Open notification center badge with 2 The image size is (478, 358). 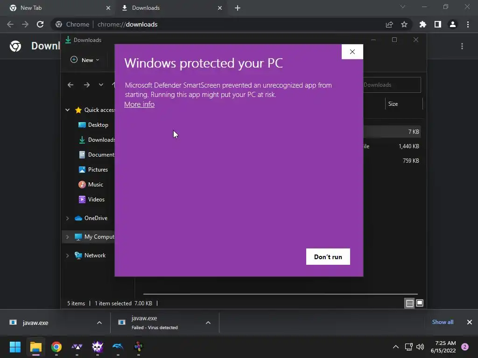(465, 347)
